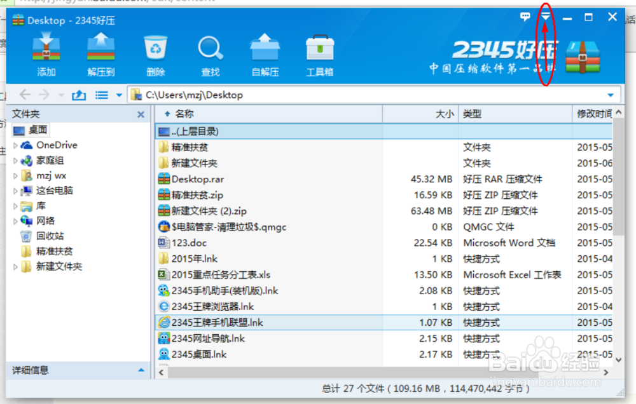Expand the OneDrive tree node

pos(15,145)
